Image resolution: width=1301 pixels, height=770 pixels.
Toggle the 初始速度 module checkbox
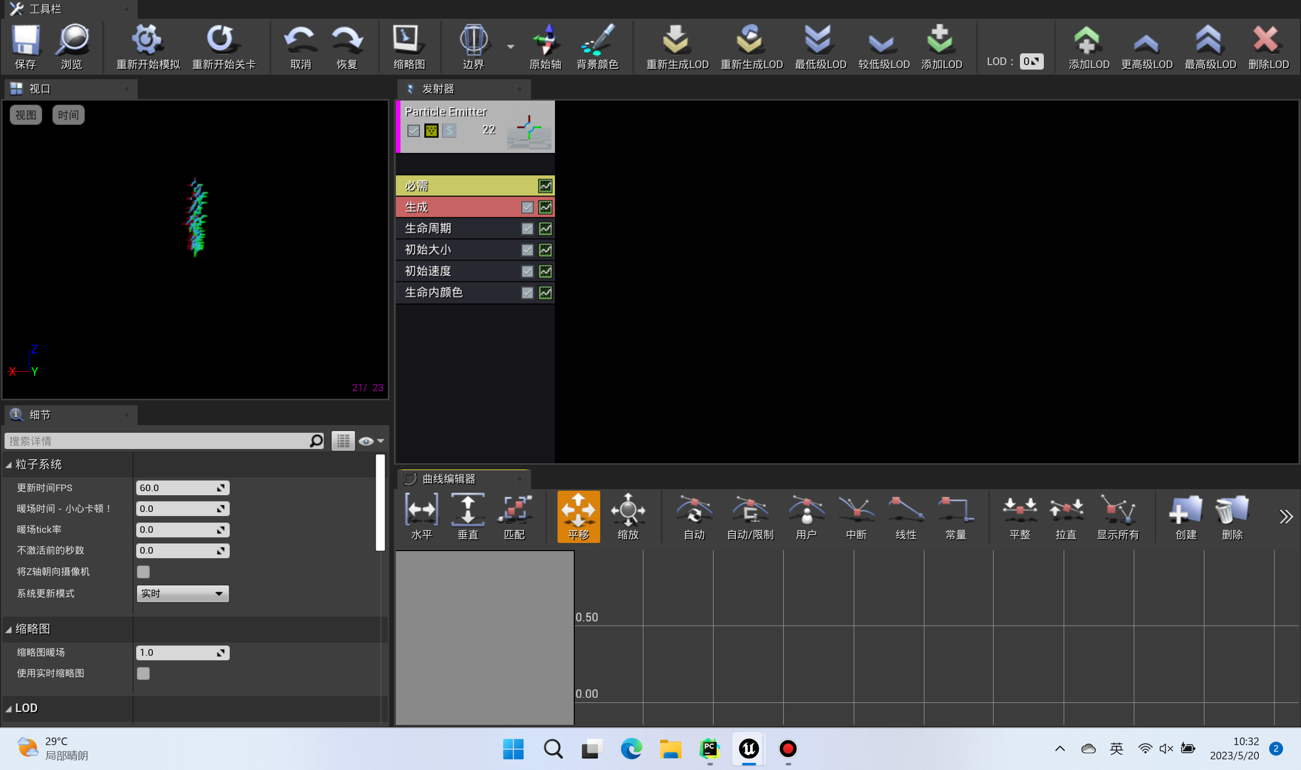tap(527, 271)
